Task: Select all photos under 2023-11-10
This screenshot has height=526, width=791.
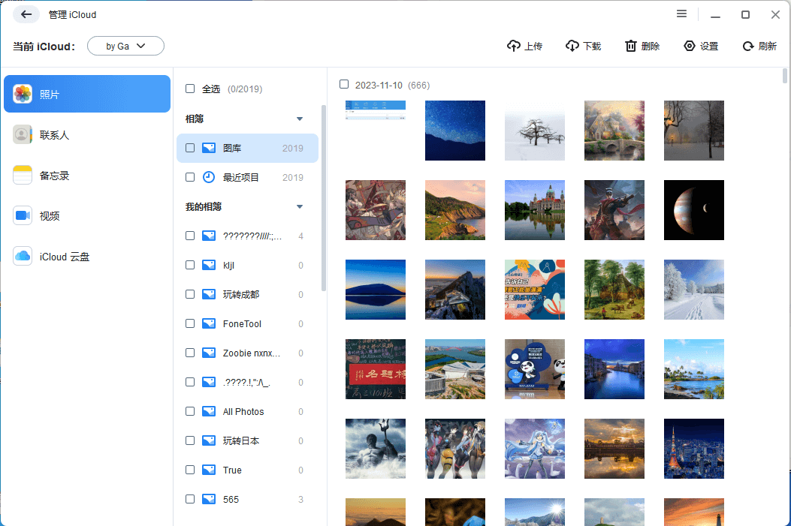Action: click(x=344, y=85)
